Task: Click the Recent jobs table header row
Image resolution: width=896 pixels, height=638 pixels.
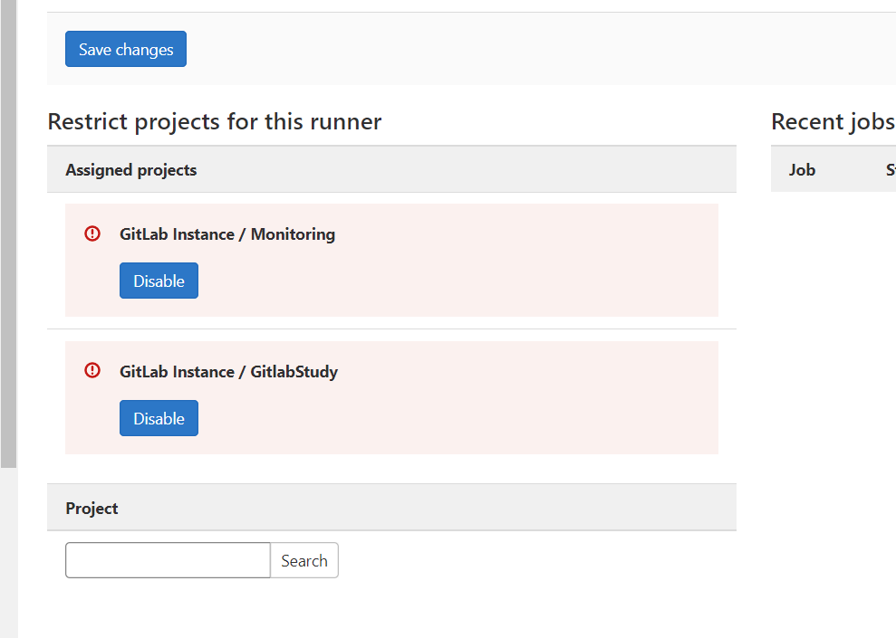Action: (833, 169)
